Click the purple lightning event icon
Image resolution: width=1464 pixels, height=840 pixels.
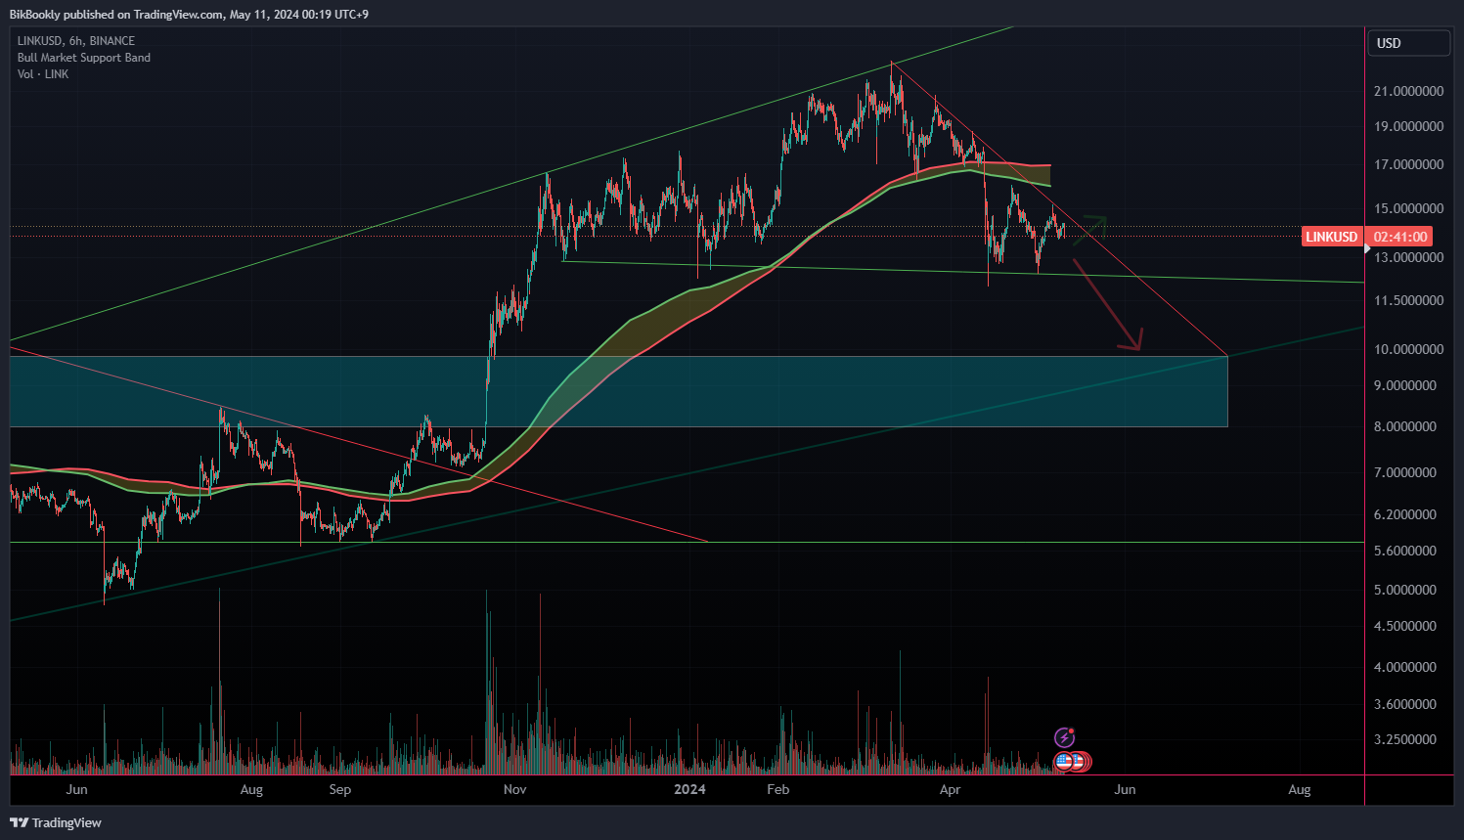click(x=1064, y=737)
